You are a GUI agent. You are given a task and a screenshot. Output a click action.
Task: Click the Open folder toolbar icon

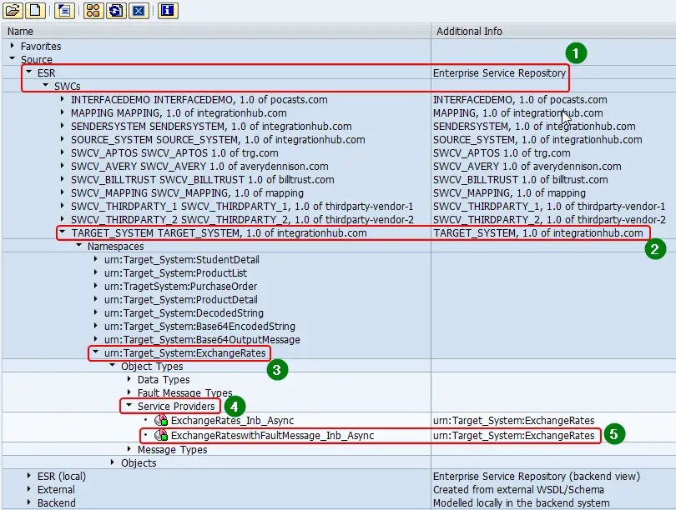coord(12,11)
